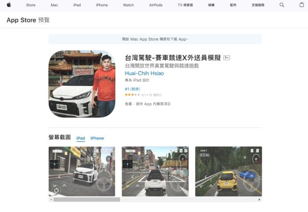Open third screenshot with yellow car
The image size is (308, 212).
(229, 171)
